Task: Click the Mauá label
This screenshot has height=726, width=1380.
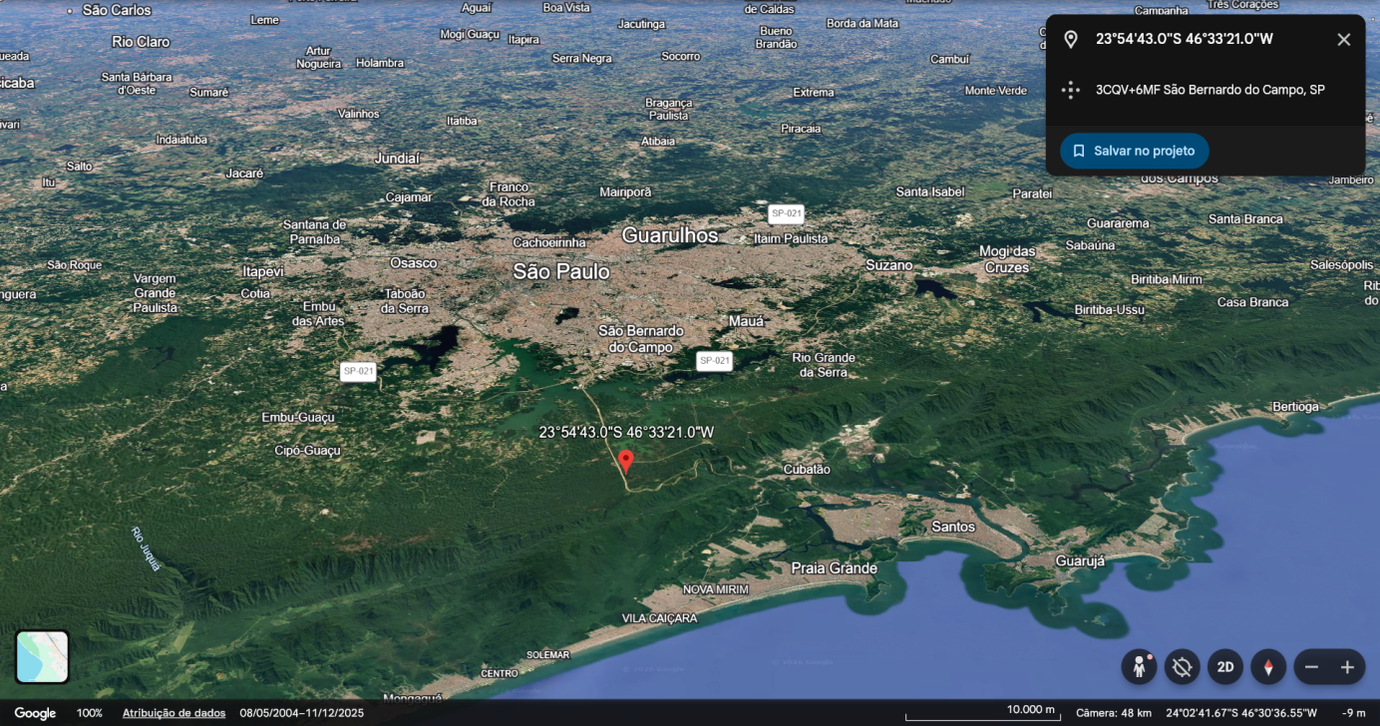Action: click(x=746, y=321)
